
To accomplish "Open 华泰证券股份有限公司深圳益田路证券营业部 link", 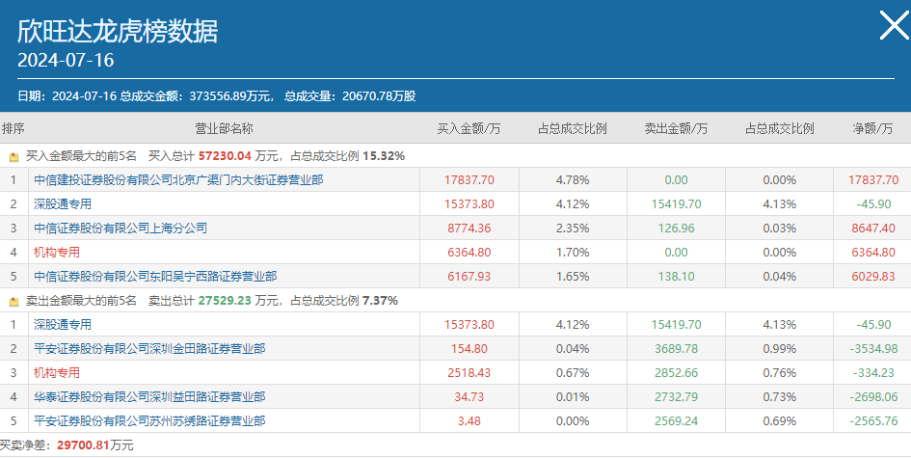I will [x=149, y=397].
